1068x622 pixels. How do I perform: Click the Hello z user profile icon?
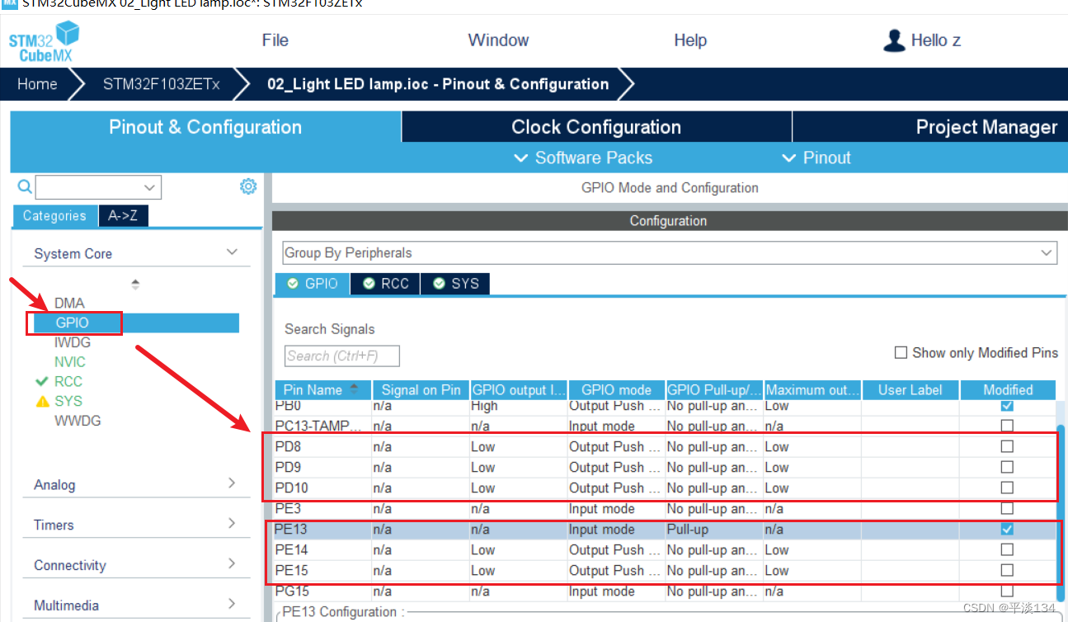click(894, 40)
